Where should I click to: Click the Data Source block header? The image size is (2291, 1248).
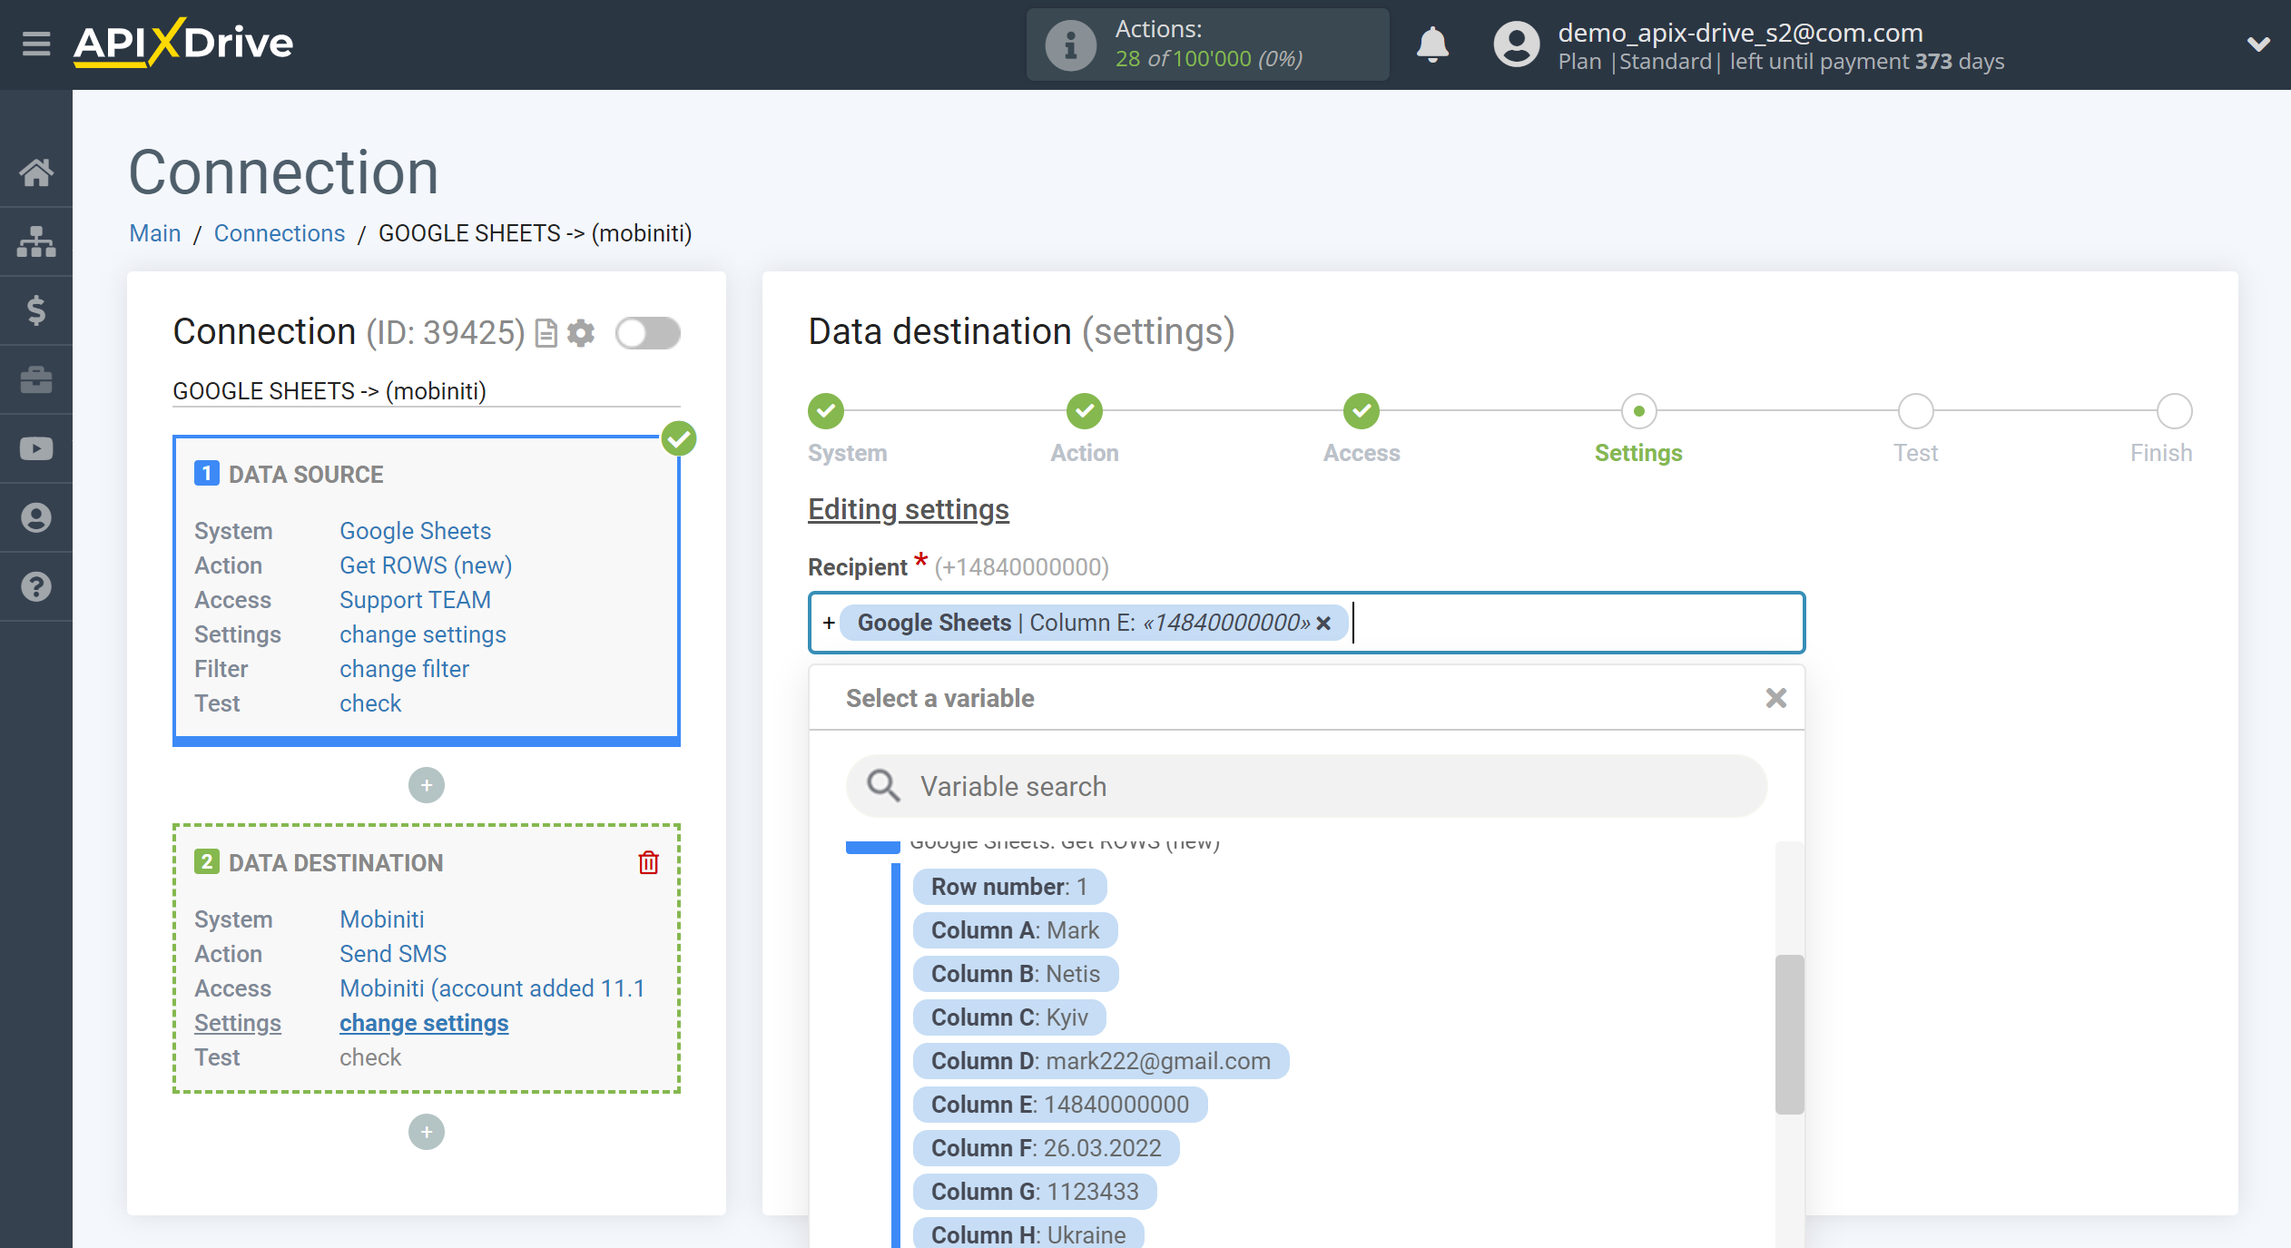click(306, 475)
